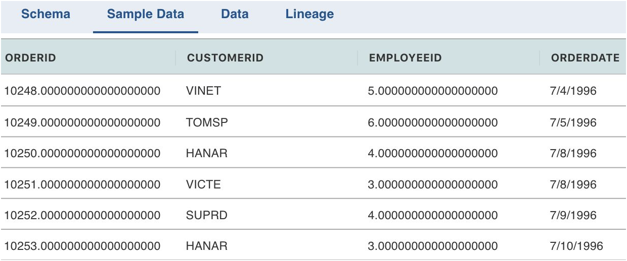Click order date 7/10/1996 cell
Screen dimensions: 627x261
tap(576, 246)
